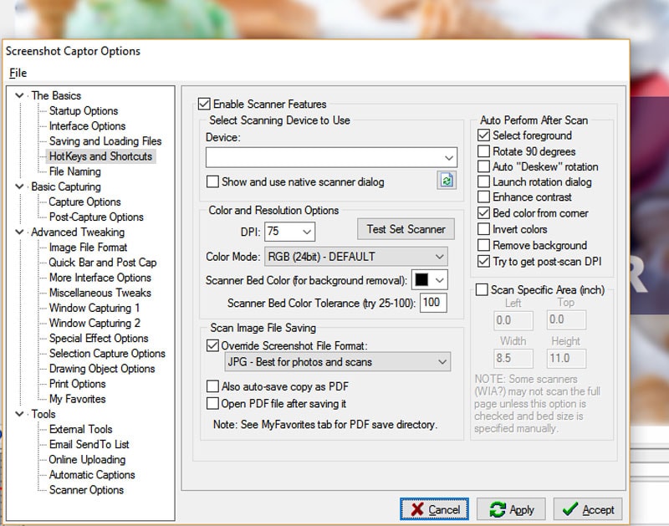The height and width of the screenshot is (526, 669).
Task: Open Drawing Object Options page
Action: point(102,369)
